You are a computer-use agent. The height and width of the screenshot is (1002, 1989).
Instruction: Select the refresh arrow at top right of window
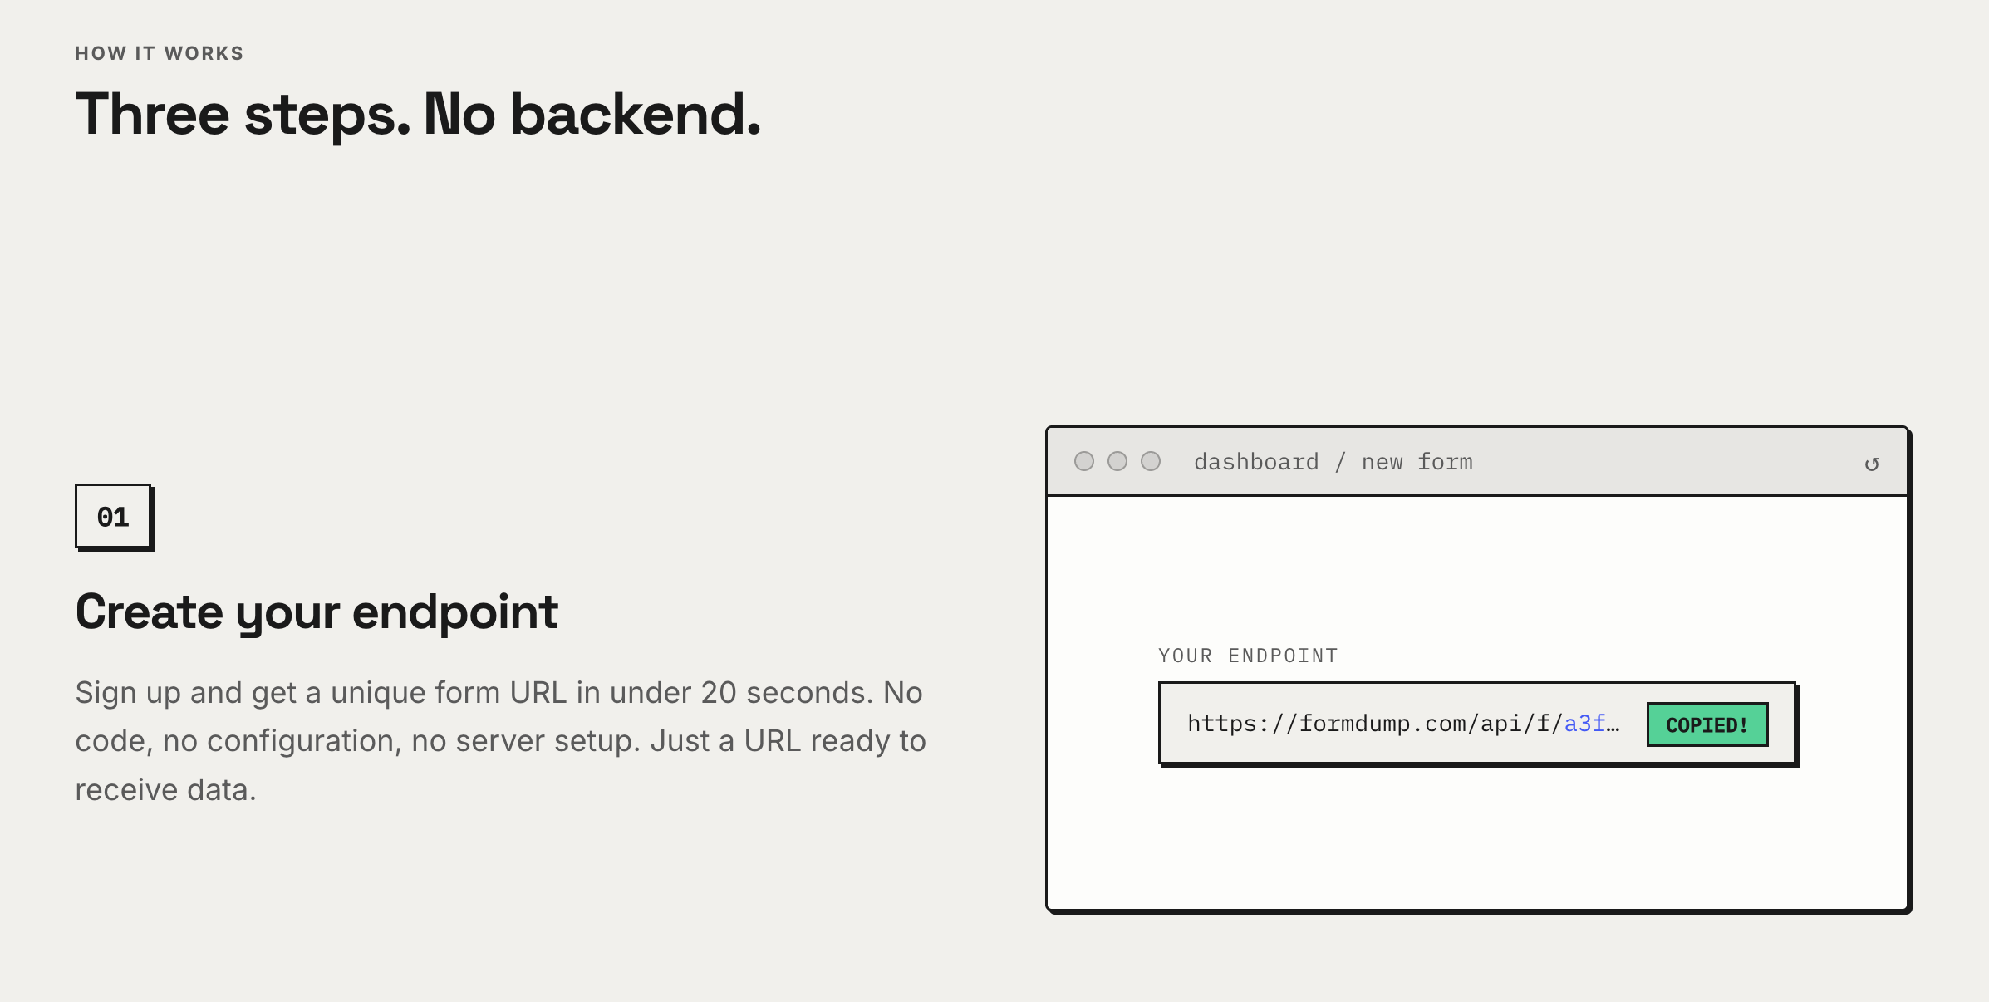(x=1874, y=463)
